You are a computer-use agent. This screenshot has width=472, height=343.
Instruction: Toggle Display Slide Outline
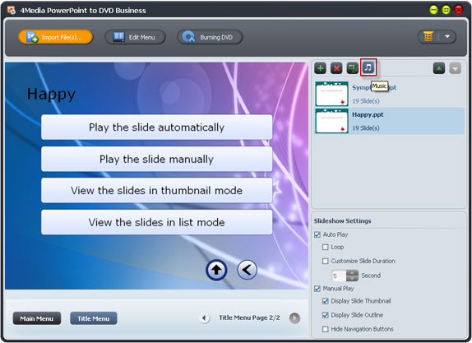(325, 315)
